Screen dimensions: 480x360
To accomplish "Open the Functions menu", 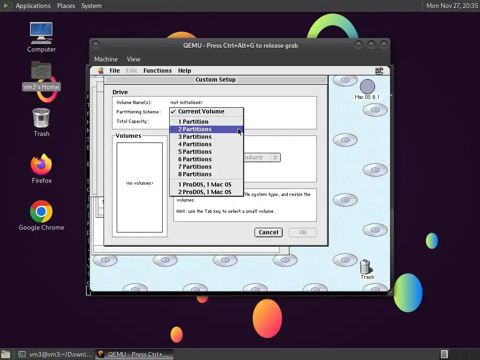I will (x=157, y=71).
